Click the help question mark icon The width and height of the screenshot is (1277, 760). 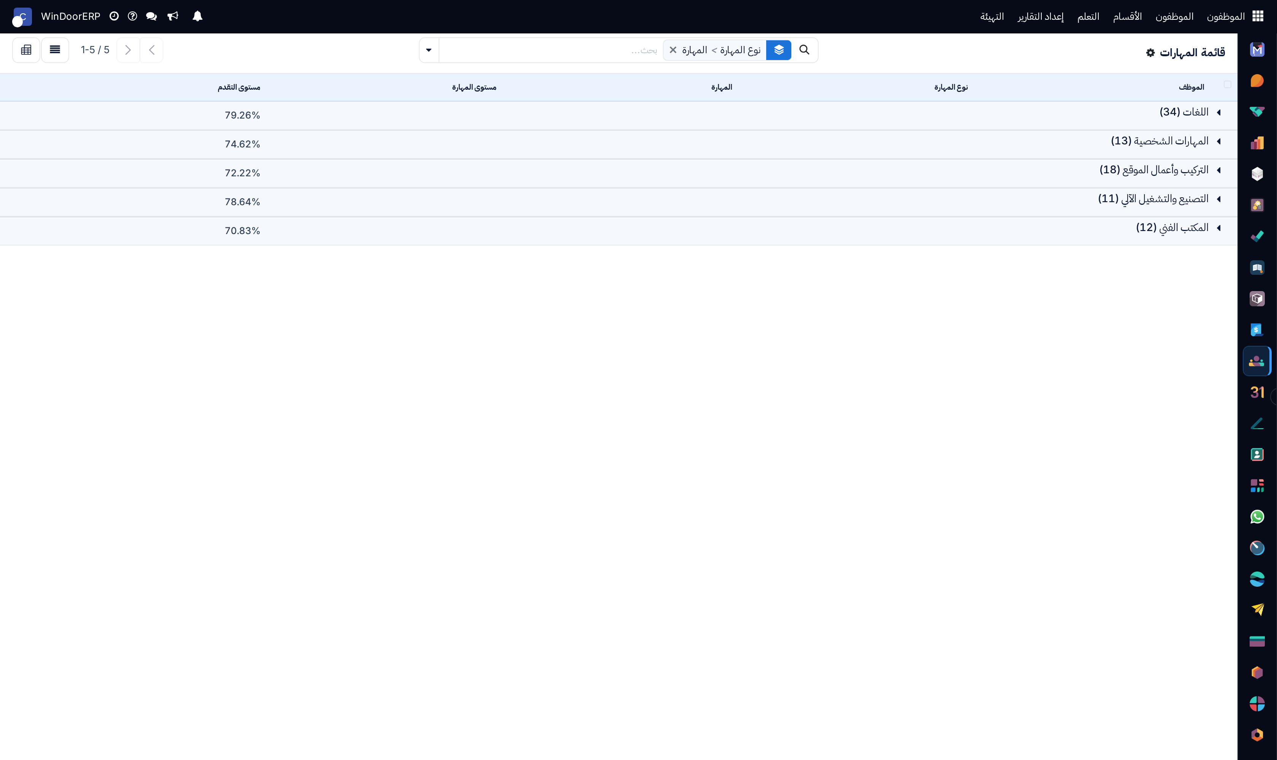(x=132, y=16)
